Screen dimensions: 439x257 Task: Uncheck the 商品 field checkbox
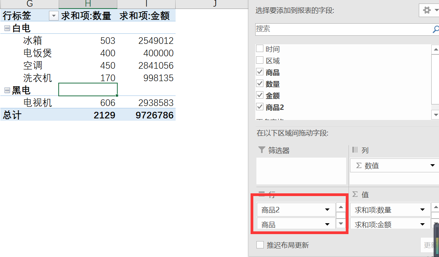coord(260,72)
